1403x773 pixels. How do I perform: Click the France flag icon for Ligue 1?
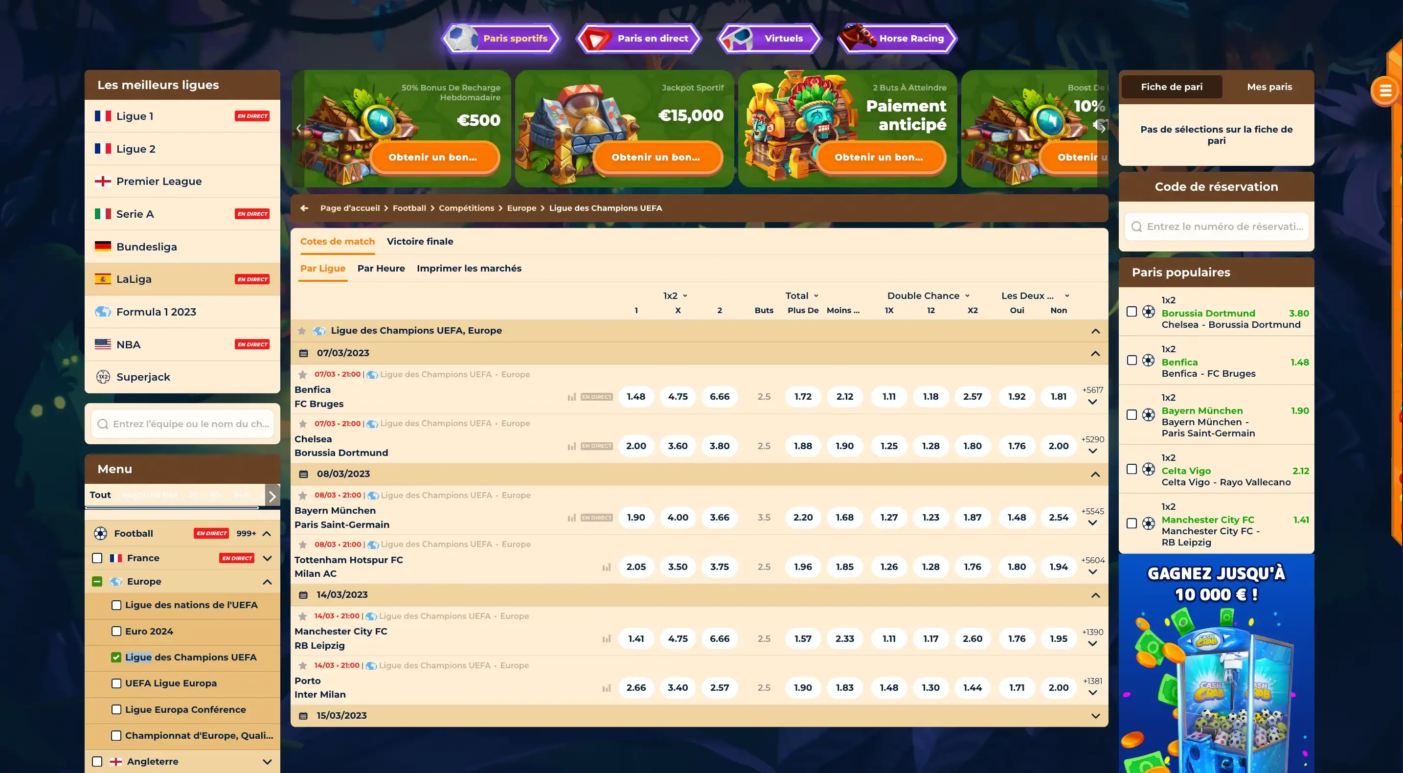click(x=103, y=116)
